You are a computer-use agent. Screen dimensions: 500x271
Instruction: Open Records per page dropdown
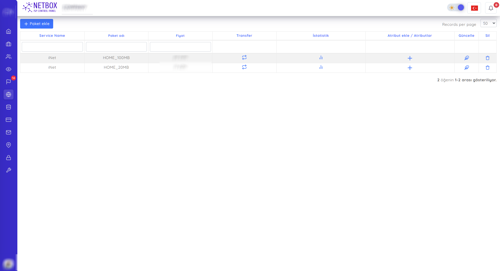click(488, 23)
